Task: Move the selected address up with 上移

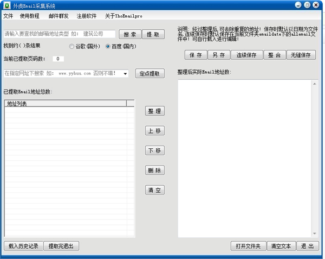Action: pos(155,131)
